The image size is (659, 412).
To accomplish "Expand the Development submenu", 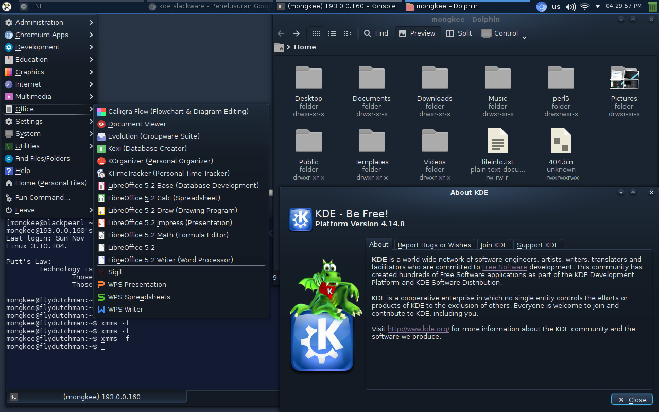I will click(49, 47).
